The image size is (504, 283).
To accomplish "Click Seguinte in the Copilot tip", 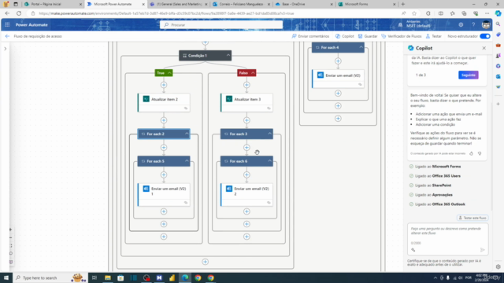I will 469,75.
